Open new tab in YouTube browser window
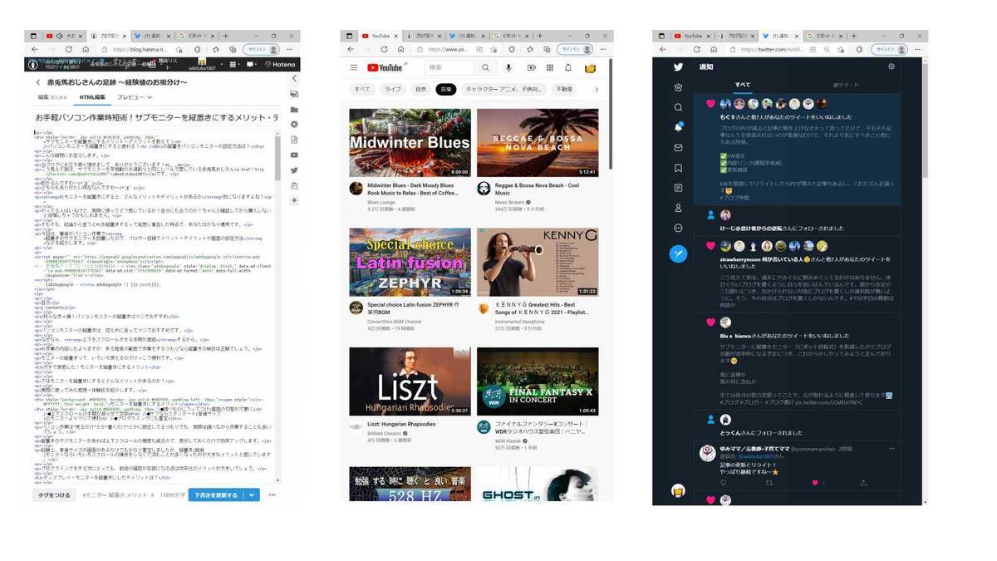The width and height of the screenshot is (997, 561). (x=541, y=37)
